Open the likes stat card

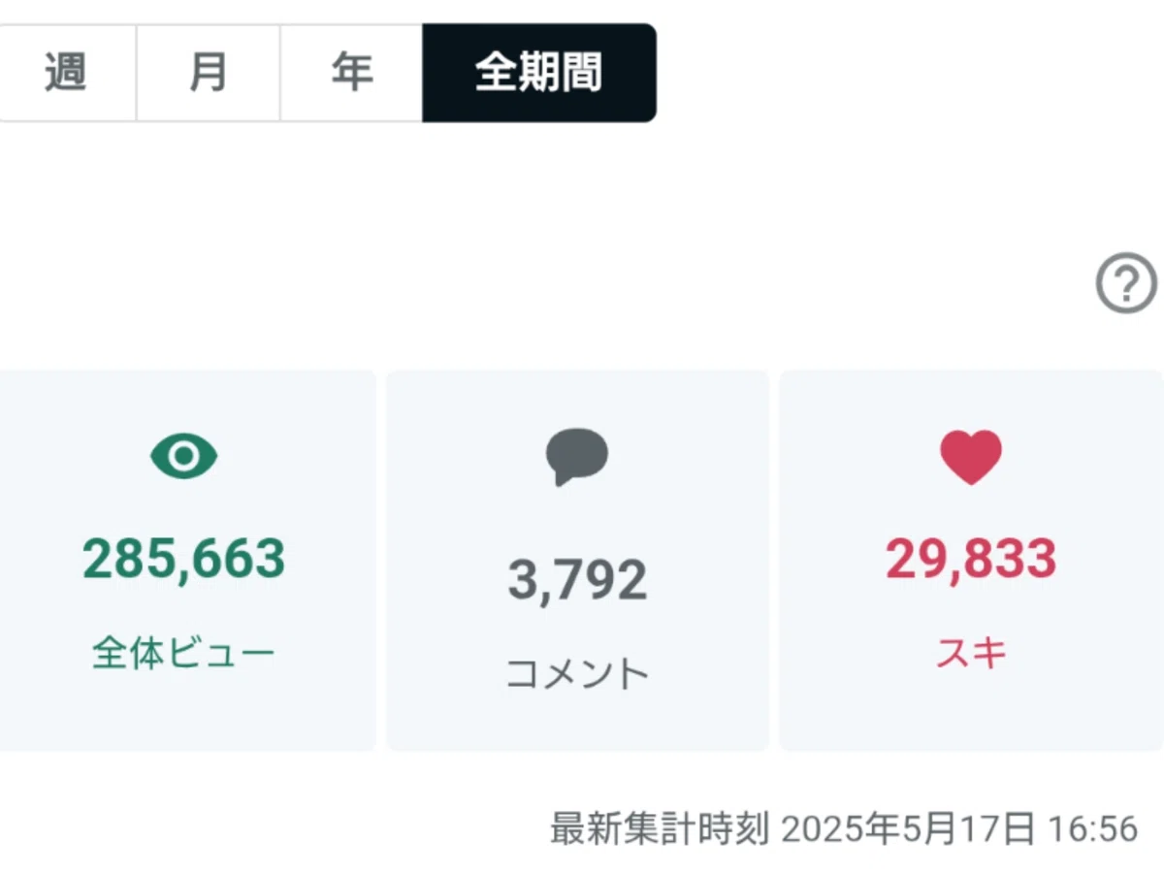pos(971,560)
